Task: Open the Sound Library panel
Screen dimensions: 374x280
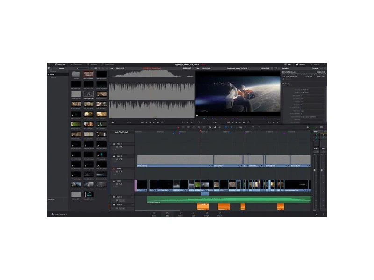Action: pos(108,64)
